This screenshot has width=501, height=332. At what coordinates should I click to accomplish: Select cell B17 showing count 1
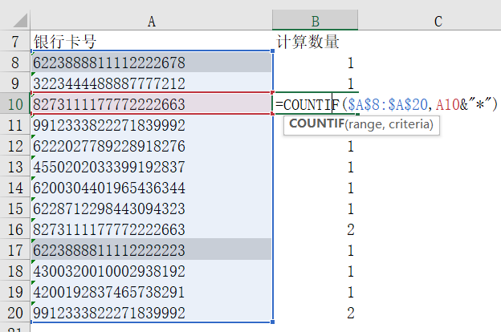tap(315, 249)
